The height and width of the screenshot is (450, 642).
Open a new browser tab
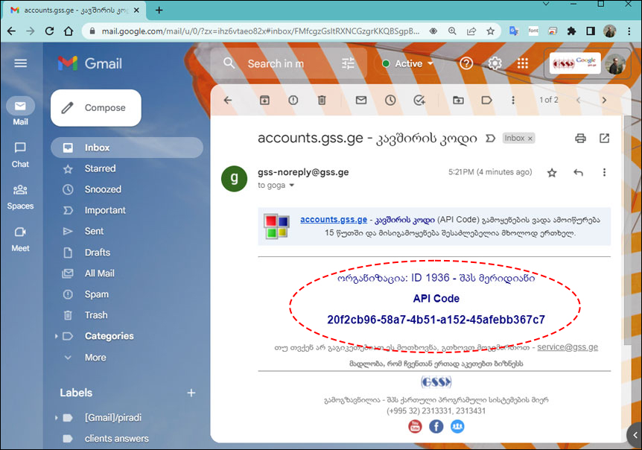pyautogui.click(x=159, y=10)
